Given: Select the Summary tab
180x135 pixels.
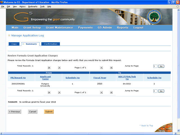Looking at the screenshot, I should 30,44.
